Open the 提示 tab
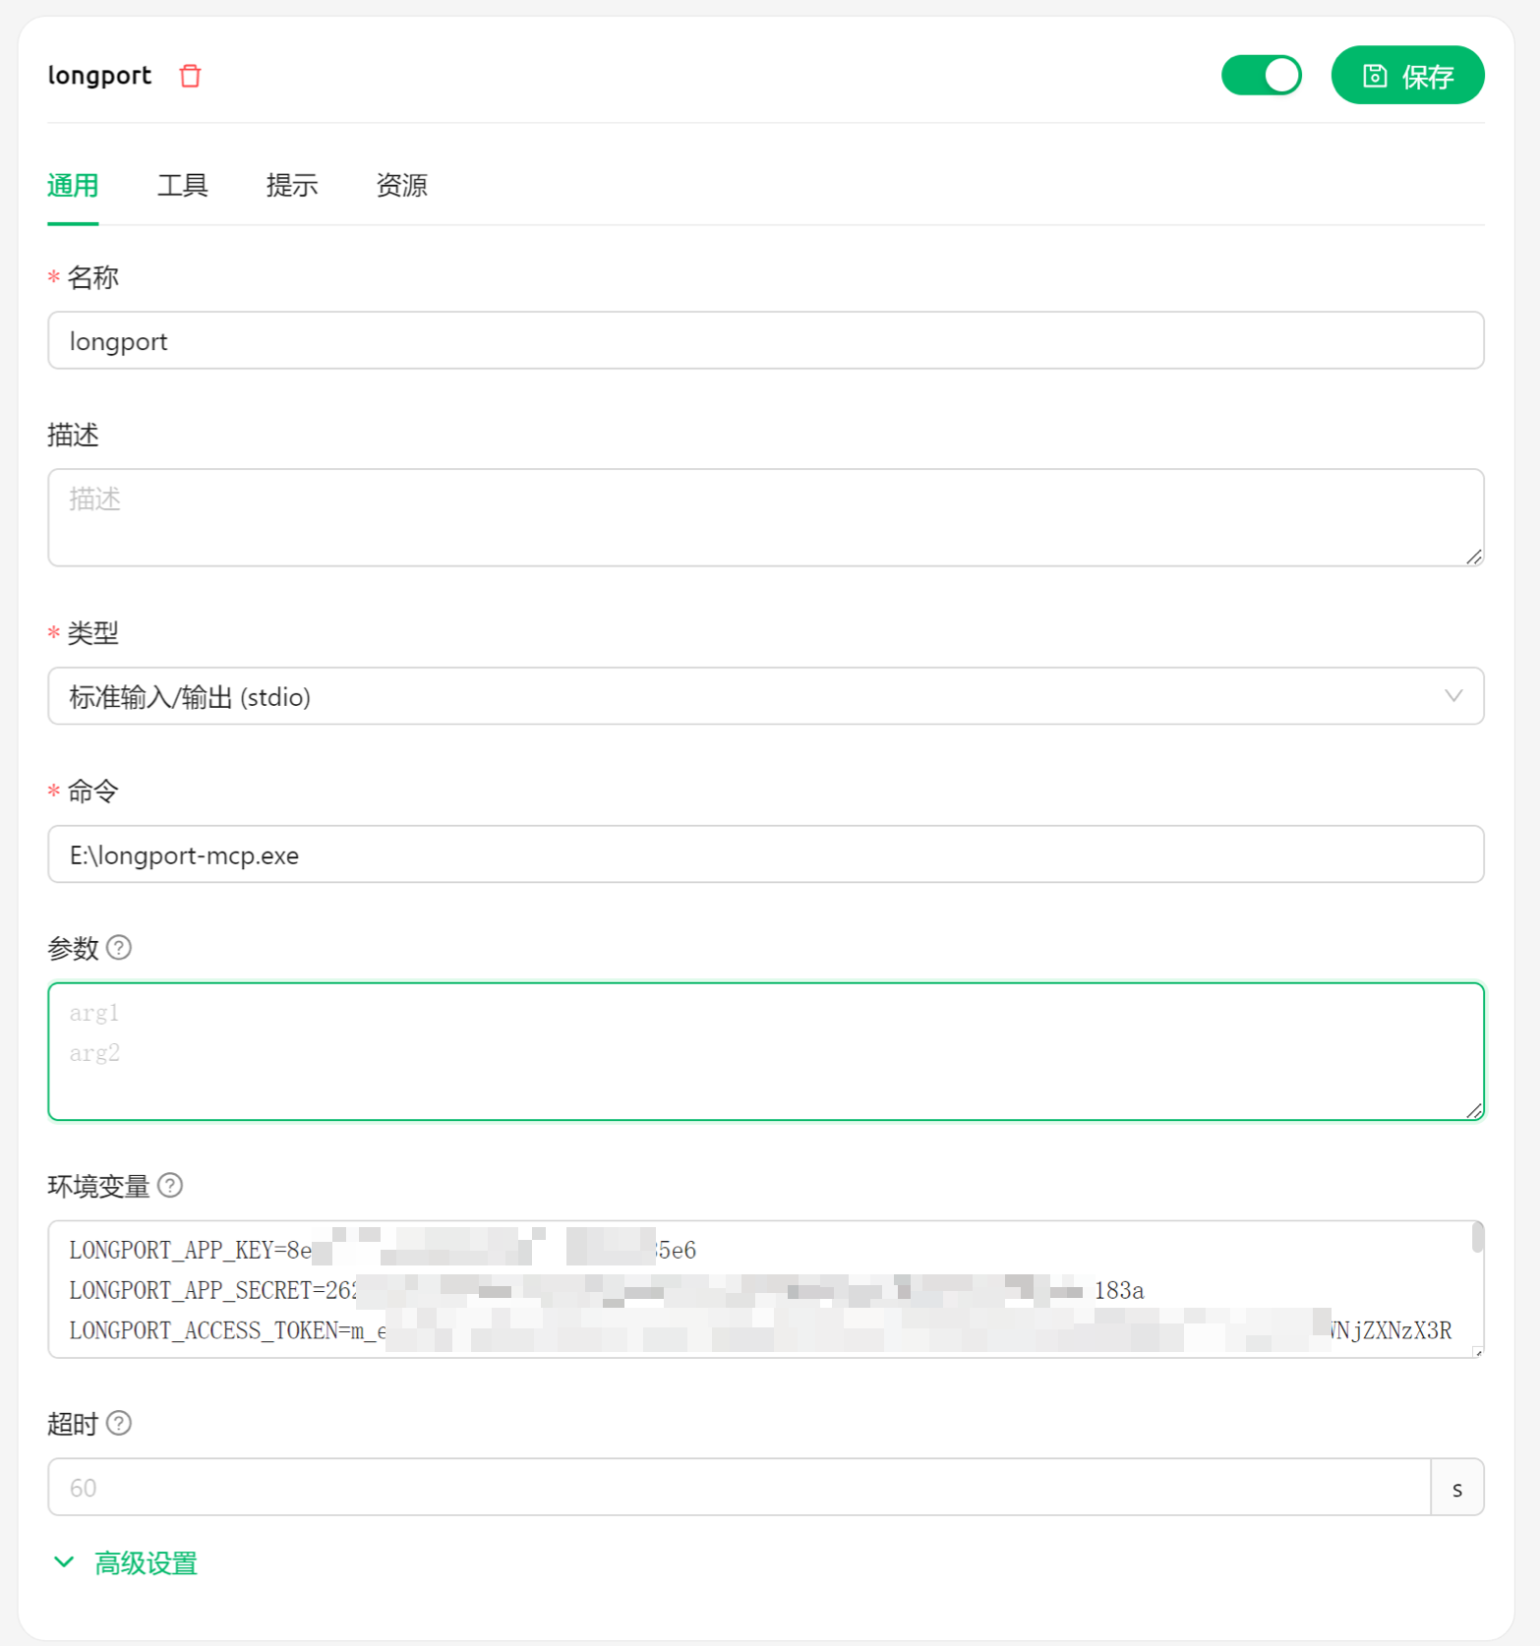Image resolution: width=1540 pixels, height=1646 pixels. coord(292,185)
